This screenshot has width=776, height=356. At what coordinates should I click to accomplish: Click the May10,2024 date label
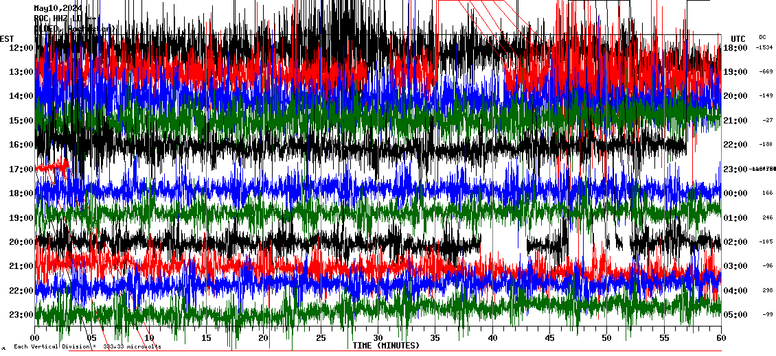coord(58,8)
